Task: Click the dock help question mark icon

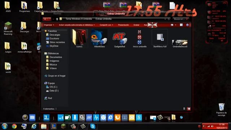Action: (x=25, y=117)
